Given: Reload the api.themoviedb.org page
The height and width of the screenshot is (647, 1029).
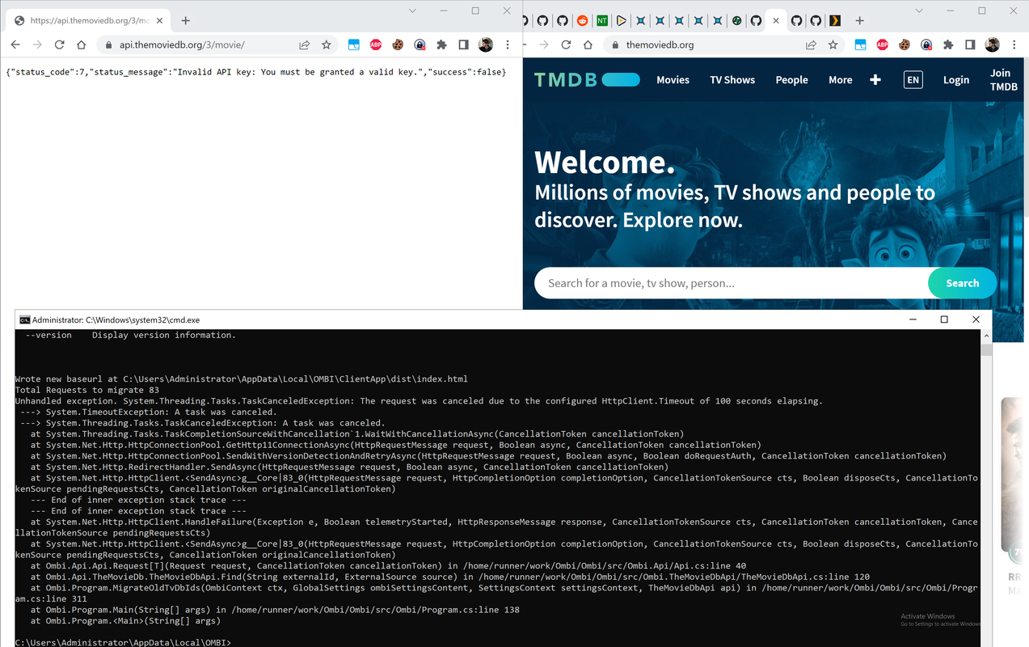Looking at the screenshot, I should coord(59,45).
